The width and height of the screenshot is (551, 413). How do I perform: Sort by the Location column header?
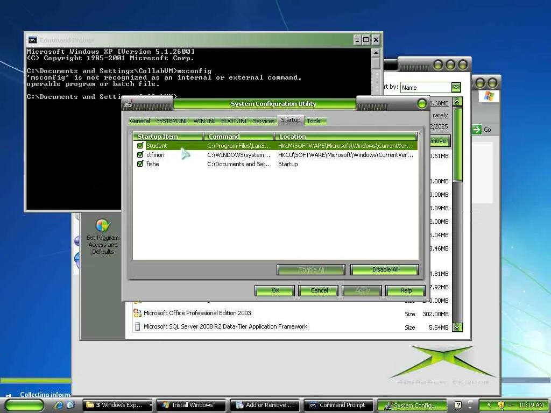[x=347, y=136]
